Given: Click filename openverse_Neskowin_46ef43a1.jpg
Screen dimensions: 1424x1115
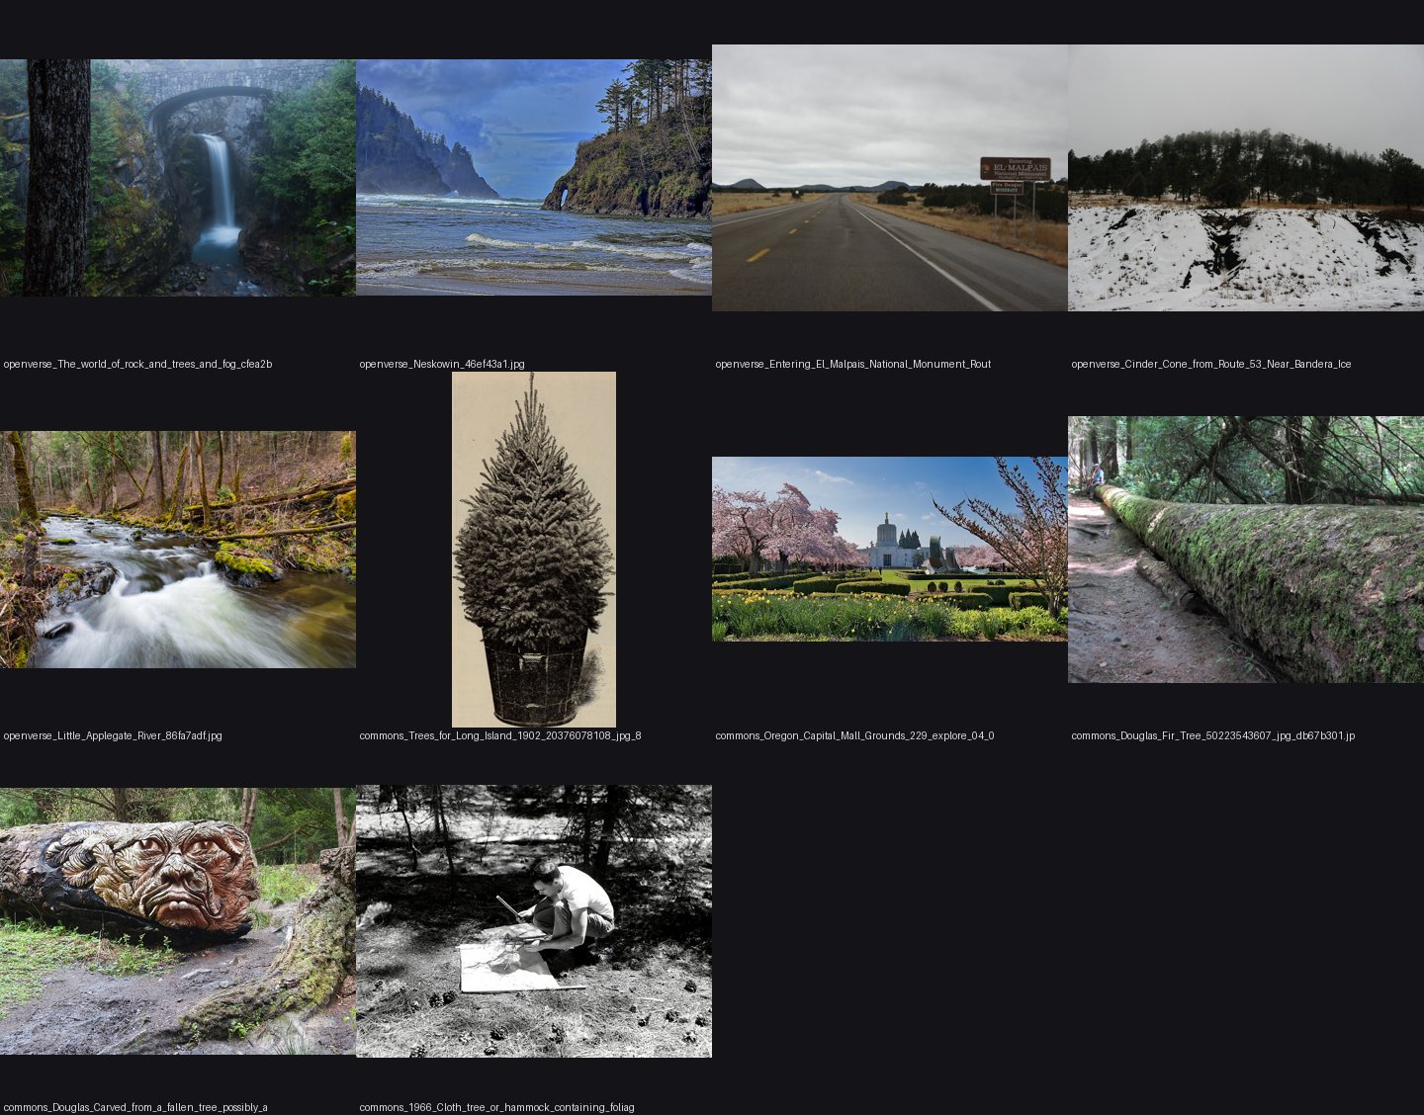Looking at the screenshot, I should (x=442, y=364).
